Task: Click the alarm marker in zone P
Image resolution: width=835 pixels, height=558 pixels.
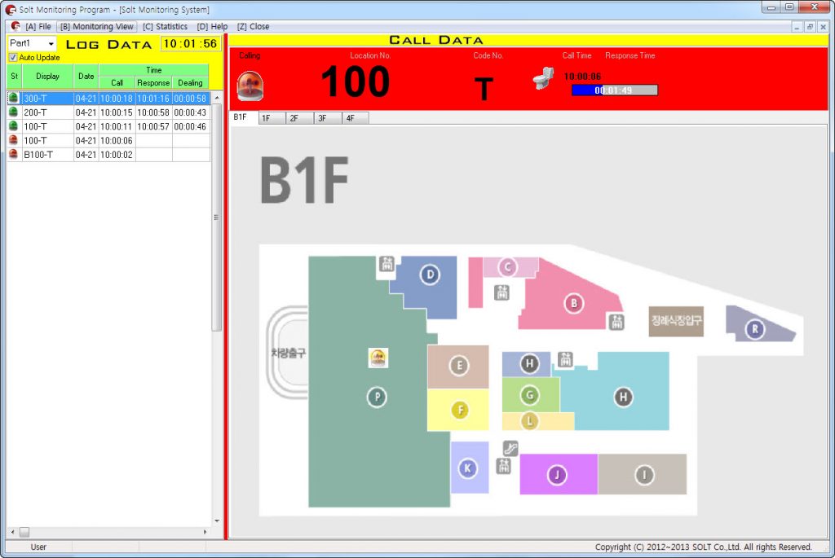Action: click(x=378, y=358)
